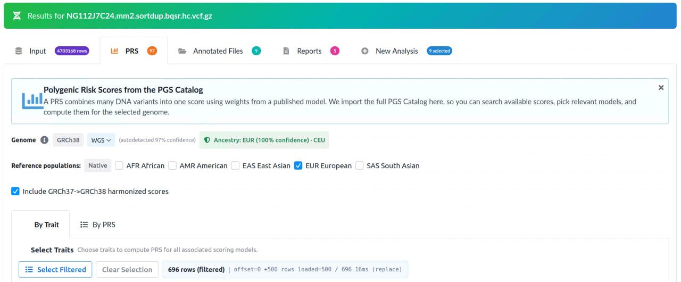Click the document icon beside Reports
The width and height of the screenshot is (681, 282).
click(x=286, y=51)
